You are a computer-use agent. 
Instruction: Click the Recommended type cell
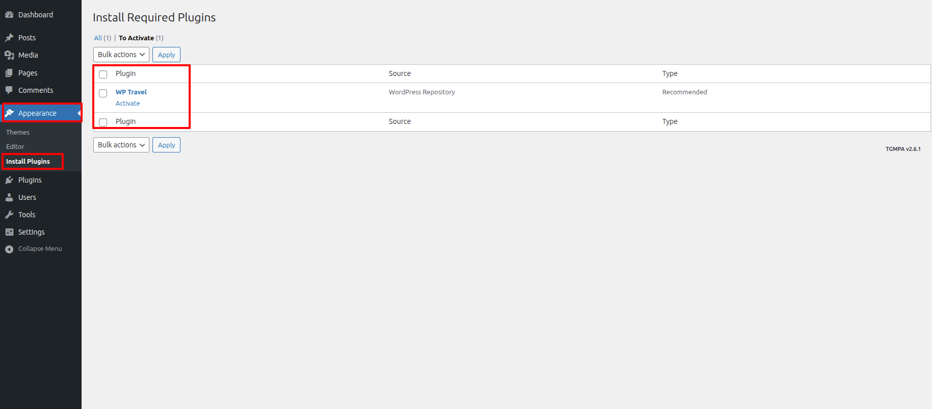click(x=685, y=92)
